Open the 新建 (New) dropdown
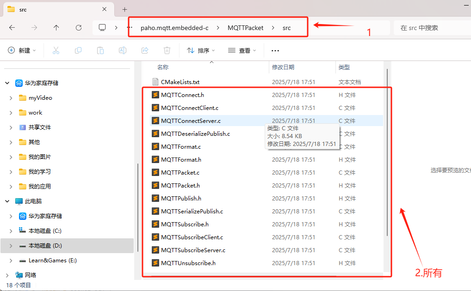Screen dimensions: 471x291 [x=22, y=50]
